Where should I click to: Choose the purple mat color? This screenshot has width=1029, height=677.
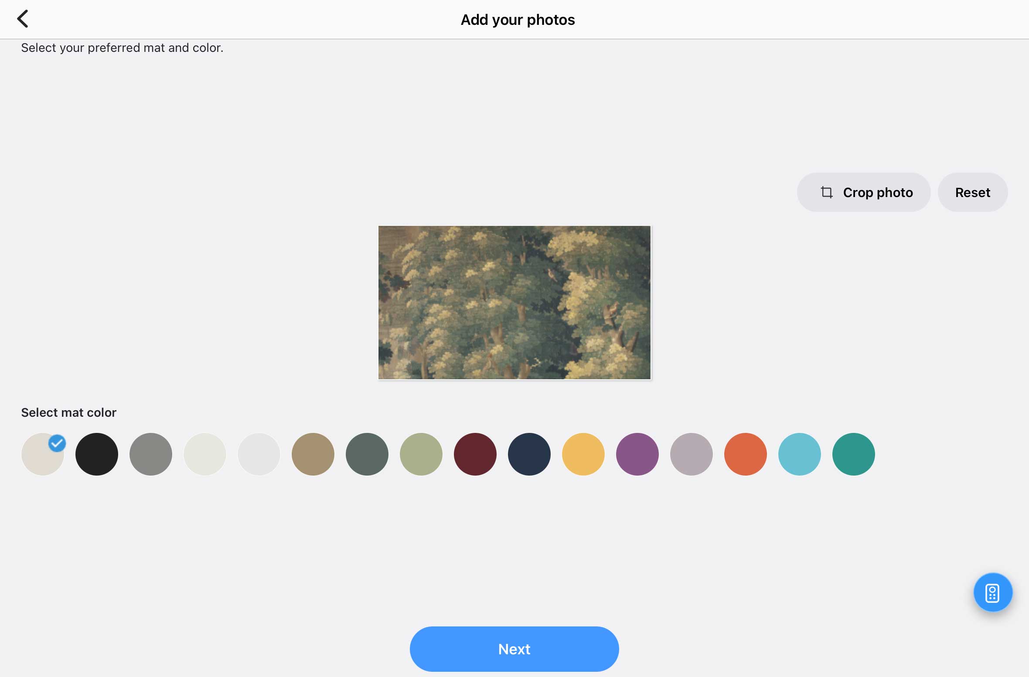point(637,454)
